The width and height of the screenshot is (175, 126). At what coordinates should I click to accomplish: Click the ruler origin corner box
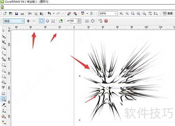9,28
